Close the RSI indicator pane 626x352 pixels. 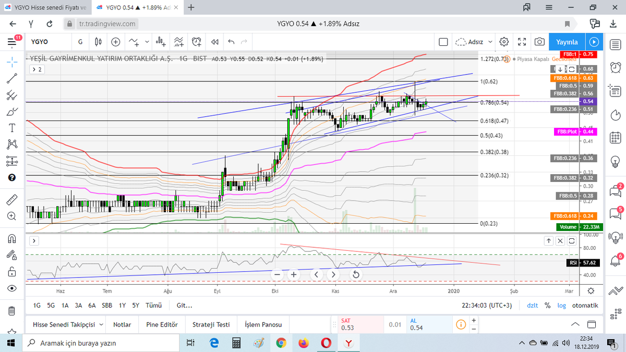tap(560, 241)
